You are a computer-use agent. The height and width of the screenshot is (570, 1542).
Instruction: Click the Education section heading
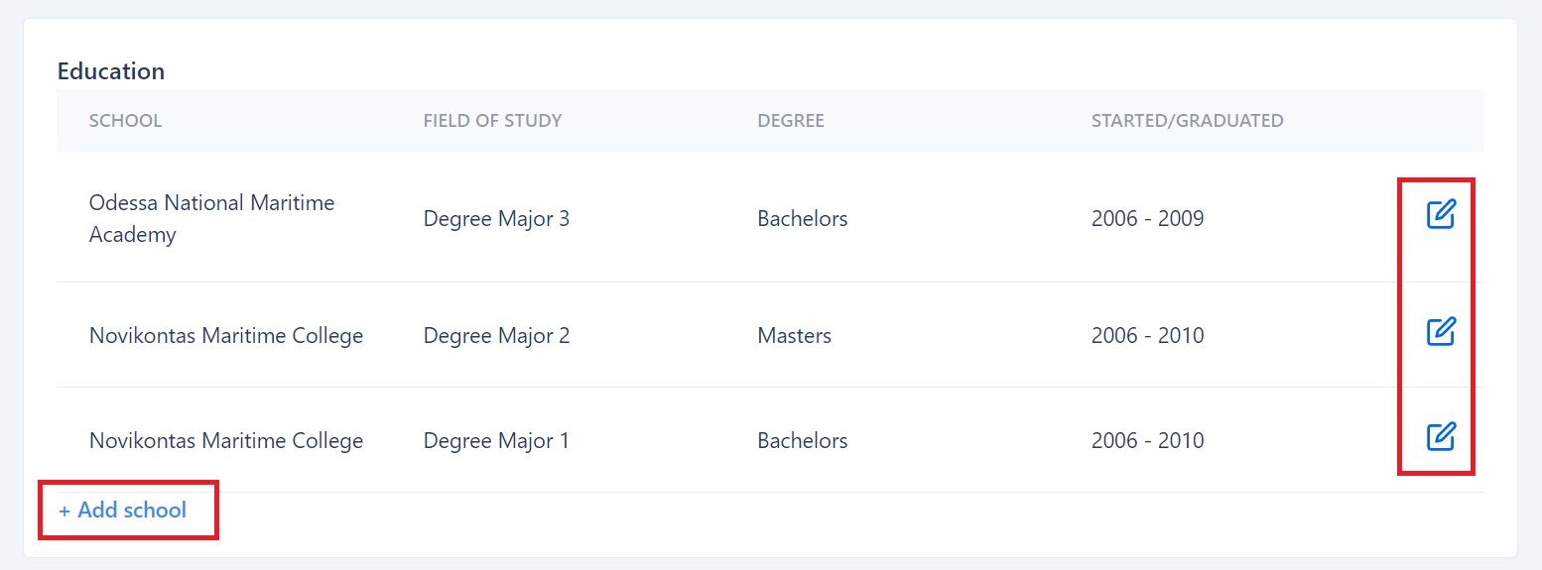(x=111, y=71)
